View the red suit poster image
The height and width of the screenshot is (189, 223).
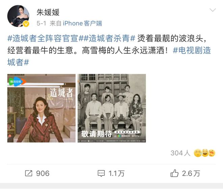[41, 108]
